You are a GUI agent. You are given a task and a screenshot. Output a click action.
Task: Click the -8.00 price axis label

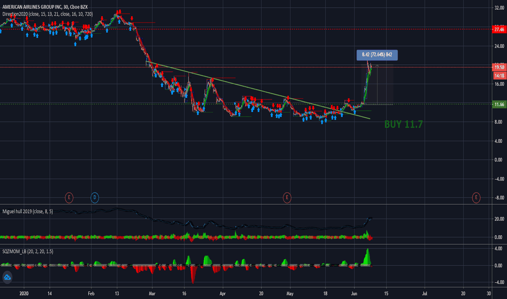pyautogui.click(x=499, y=197)
